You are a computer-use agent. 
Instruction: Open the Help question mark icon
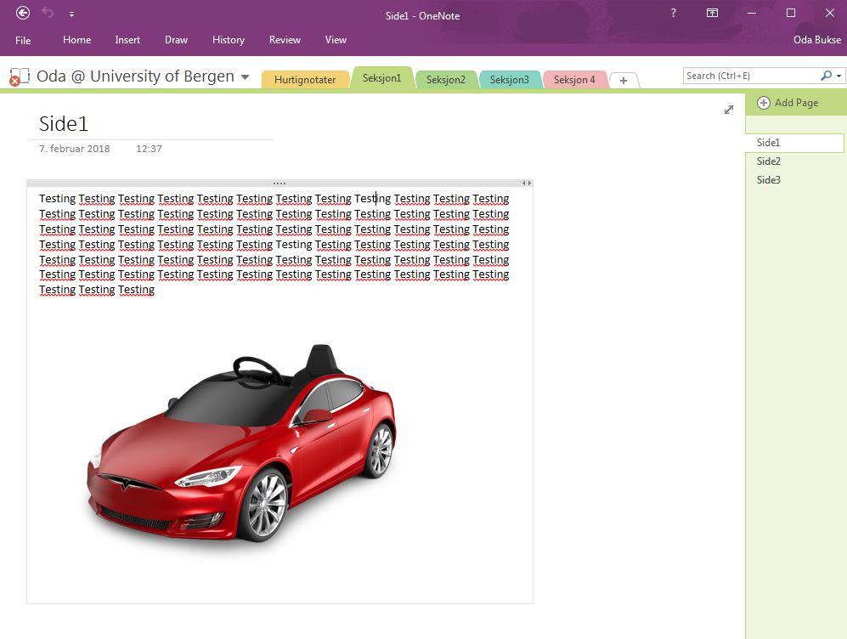[x=673, y=13]
